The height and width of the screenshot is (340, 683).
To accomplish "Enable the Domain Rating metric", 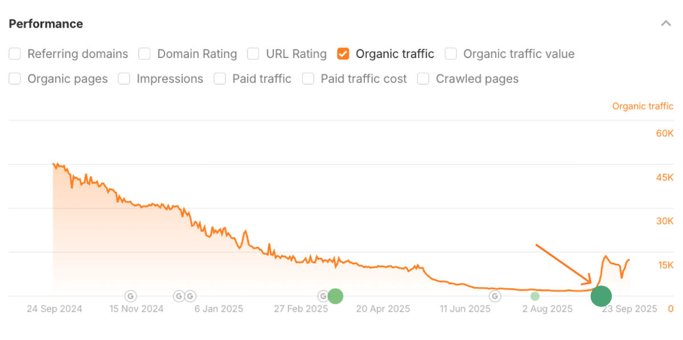I will coord(145,54).
